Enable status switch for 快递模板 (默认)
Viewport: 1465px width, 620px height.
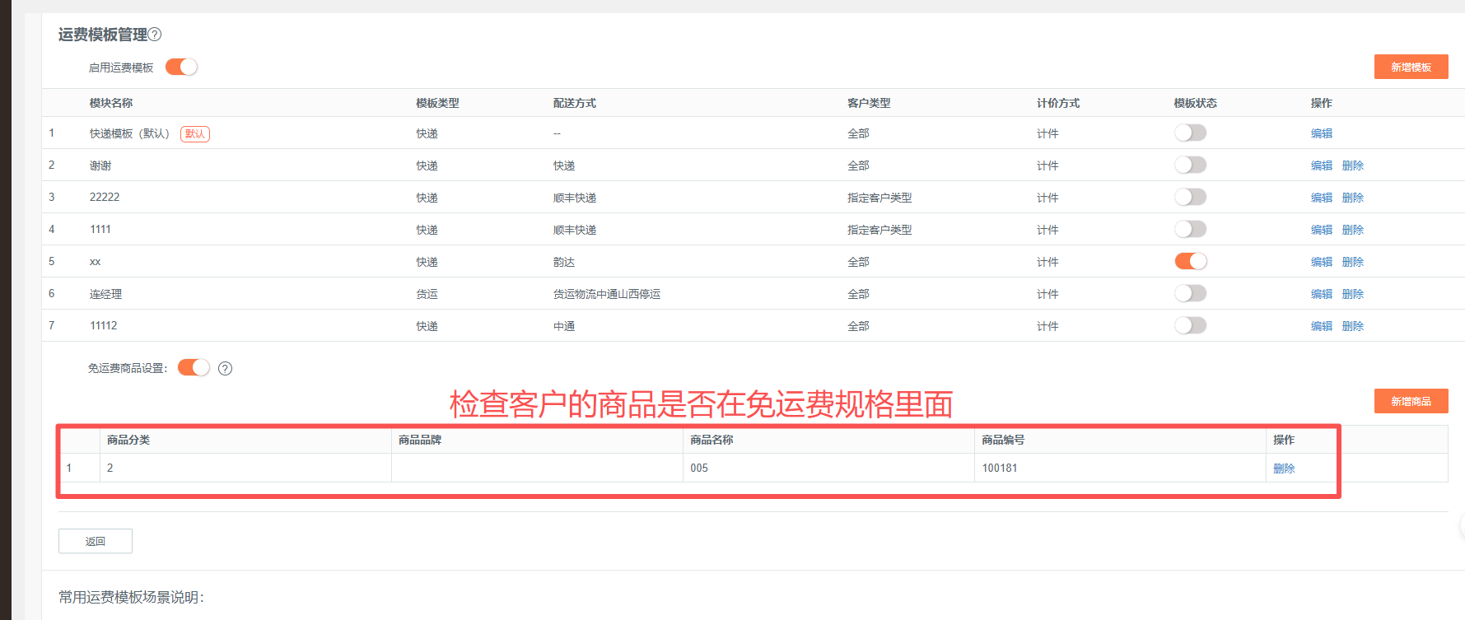1190,133
